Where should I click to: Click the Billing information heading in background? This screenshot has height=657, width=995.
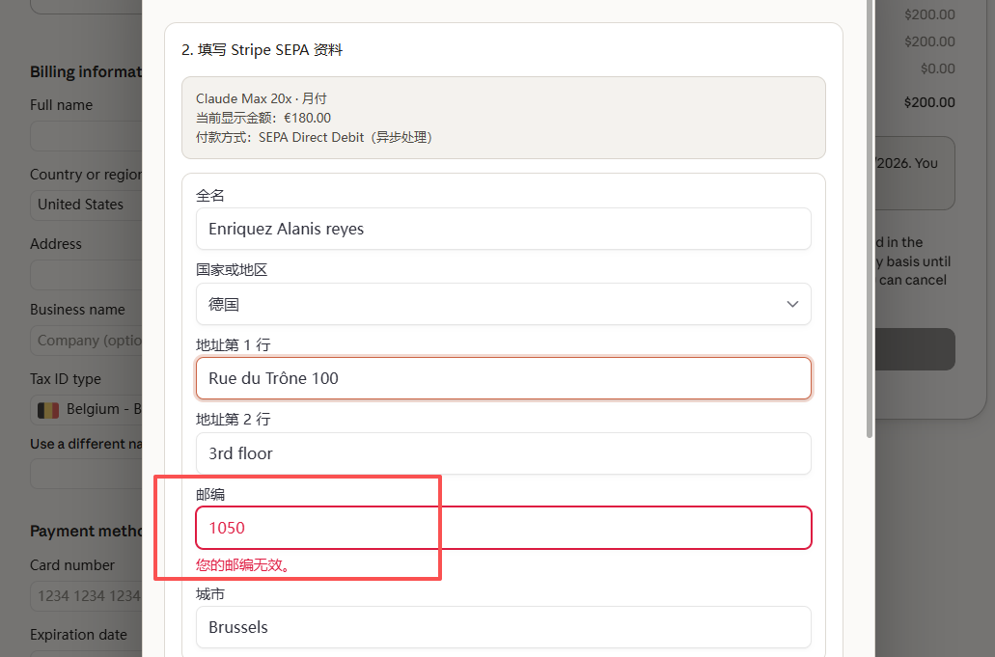coord(86,72)
